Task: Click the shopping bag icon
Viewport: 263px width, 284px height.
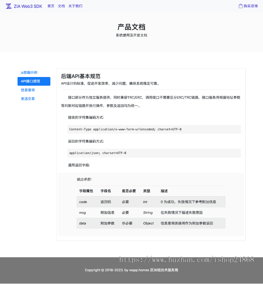Action: (x=240, y=6)
